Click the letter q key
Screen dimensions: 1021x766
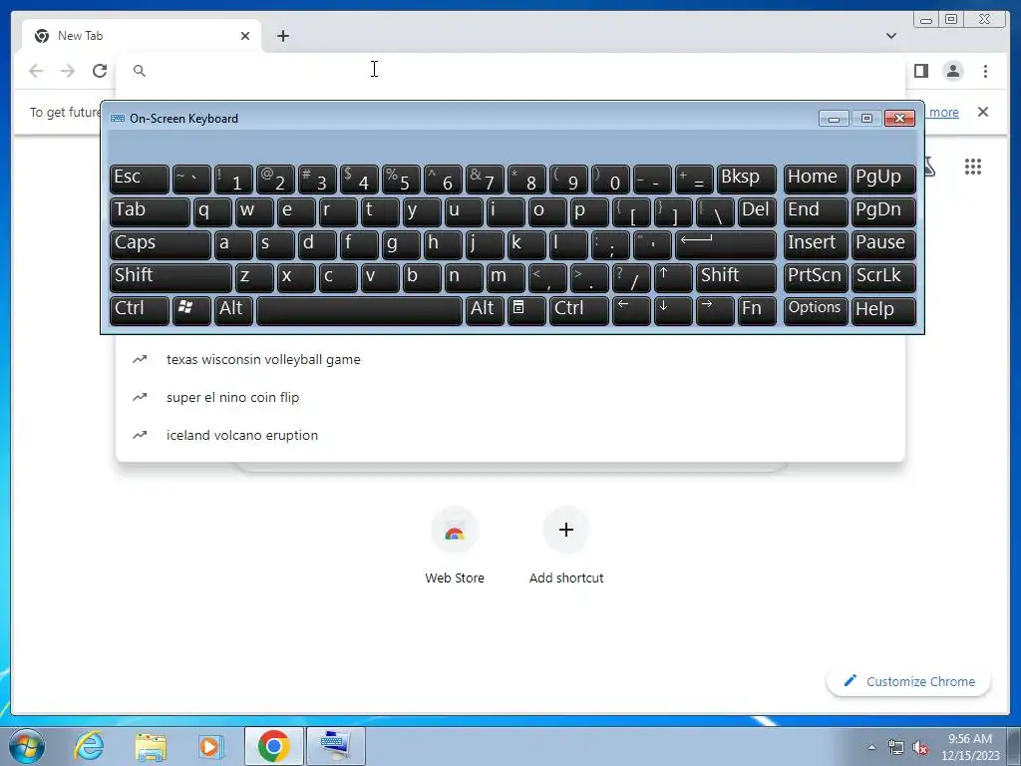coord(212,211)
